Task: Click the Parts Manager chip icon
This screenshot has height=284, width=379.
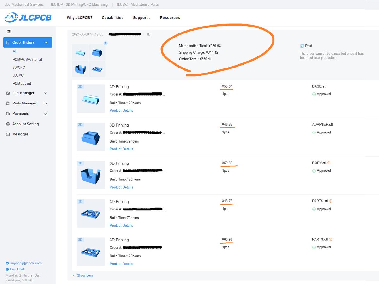Action: coord(8,103)
